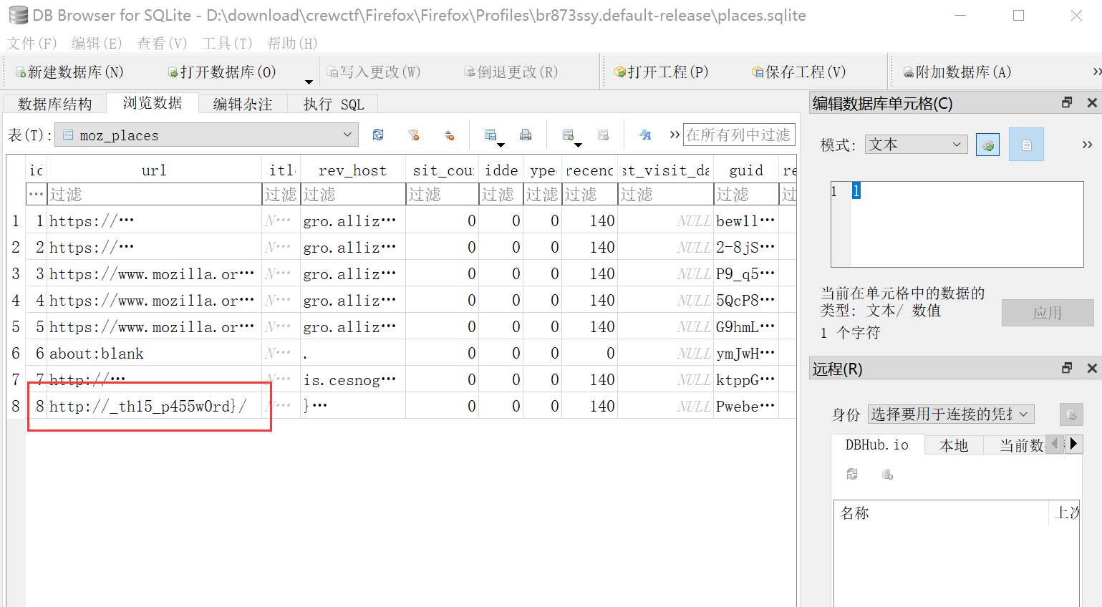
Task: Open the 帮助(H) menu
Action: 292,43
